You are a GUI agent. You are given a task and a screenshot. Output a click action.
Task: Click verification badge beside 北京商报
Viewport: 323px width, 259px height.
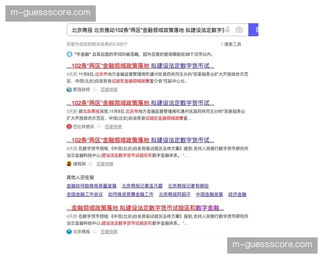[x=95, y=231]
